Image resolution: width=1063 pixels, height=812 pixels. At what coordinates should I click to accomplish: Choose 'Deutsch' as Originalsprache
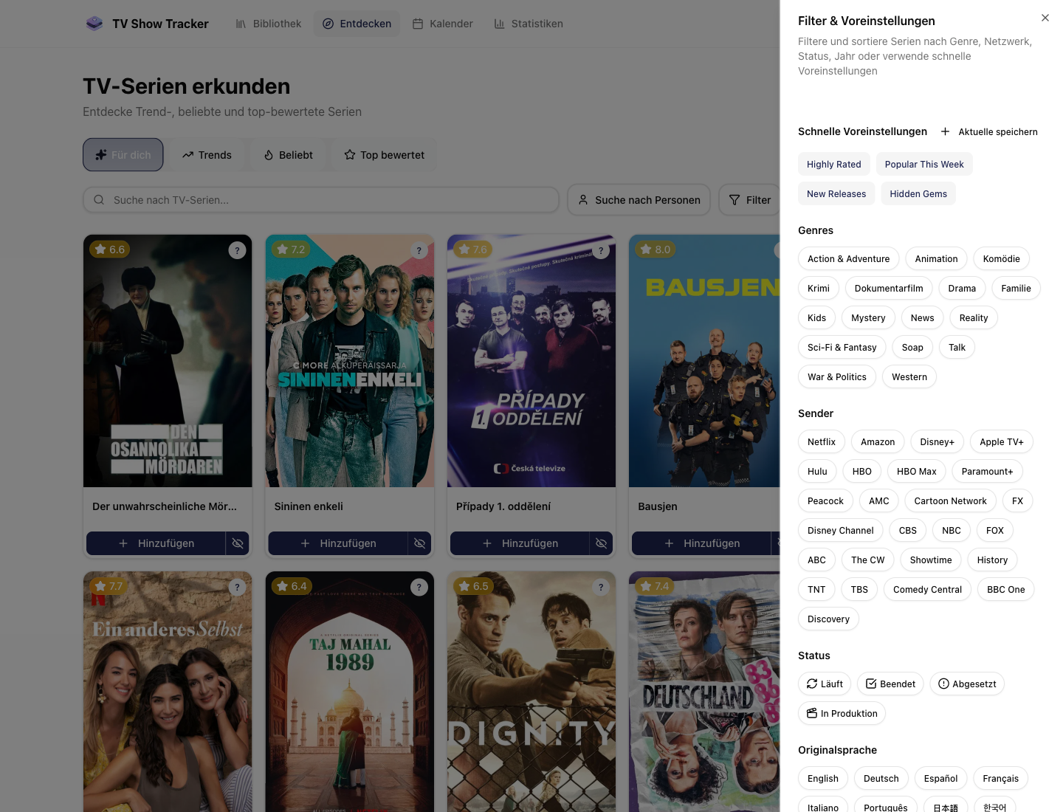coord(881,778)
